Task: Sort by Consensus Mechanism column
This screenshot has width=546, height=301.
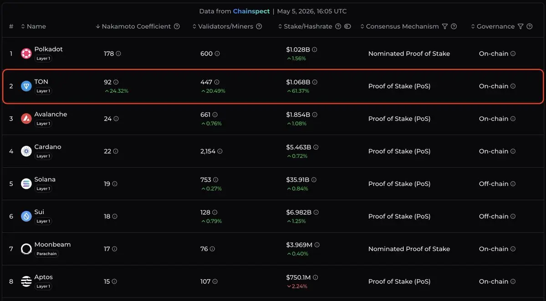Action: click(x=399, y=26)
